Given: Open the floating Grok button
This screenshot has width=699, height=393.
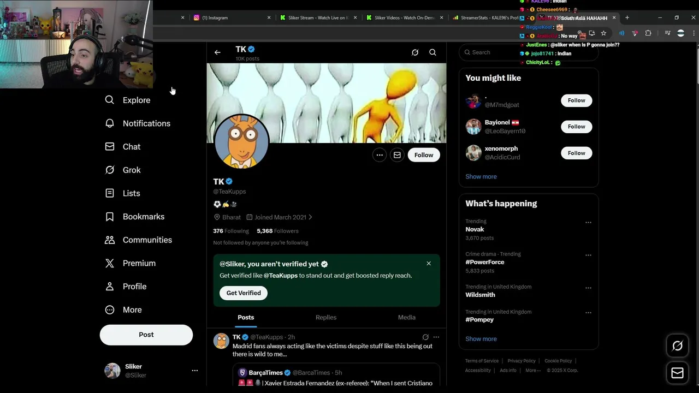Looking at the screenshot, I should pyautogui.click(x=677, y=346).
